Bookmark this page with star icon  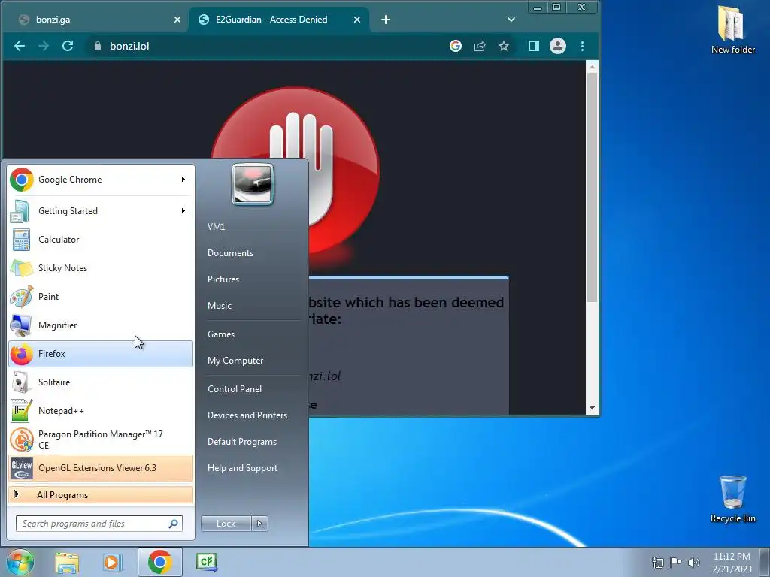point(503,46)
